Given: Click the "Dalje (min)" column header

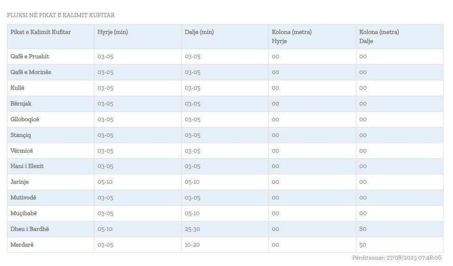Looking at the screenshot, I should 199,32.
